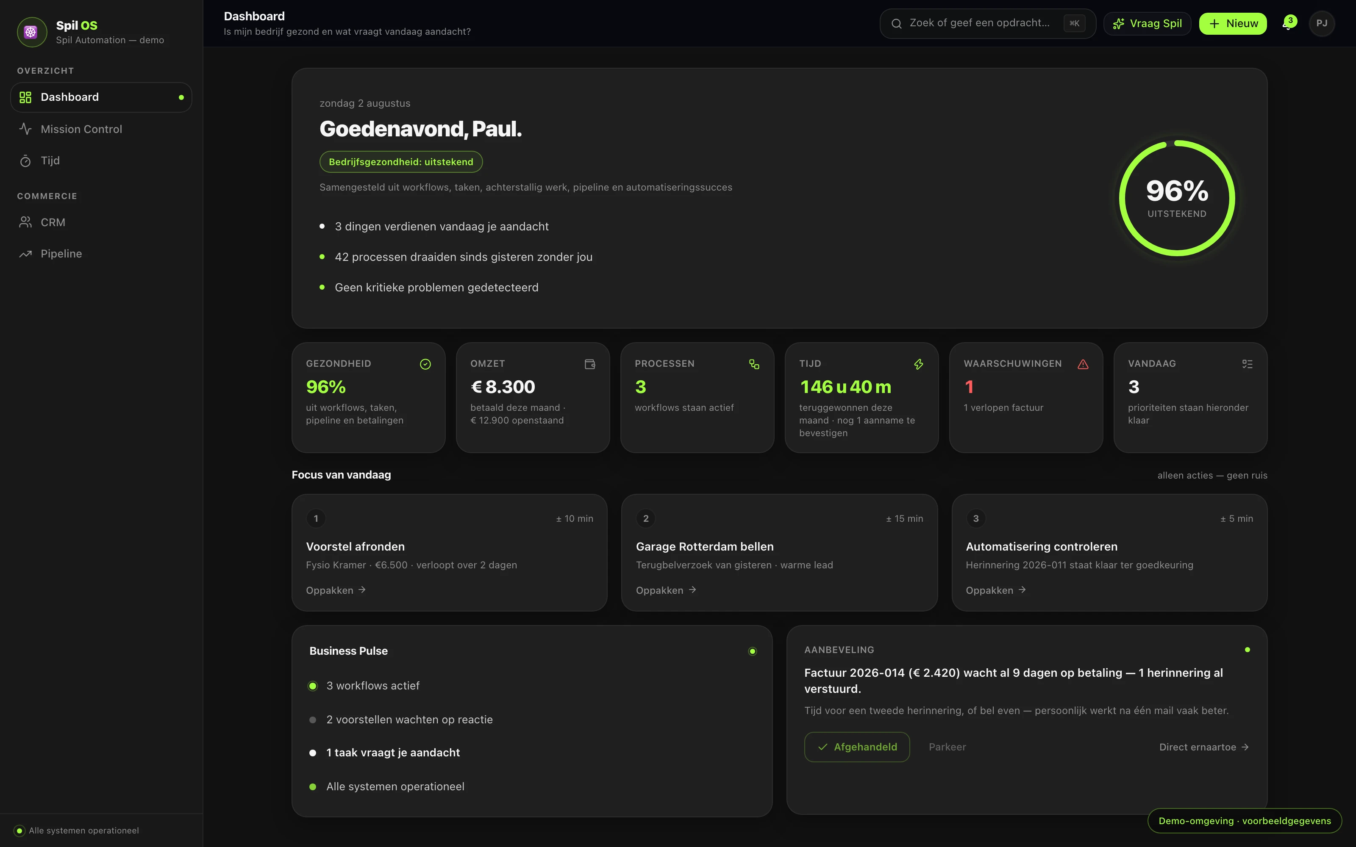Click the Business Pulse live status dot
Screen dimensions: 1356x847
[x=753, y=651]
